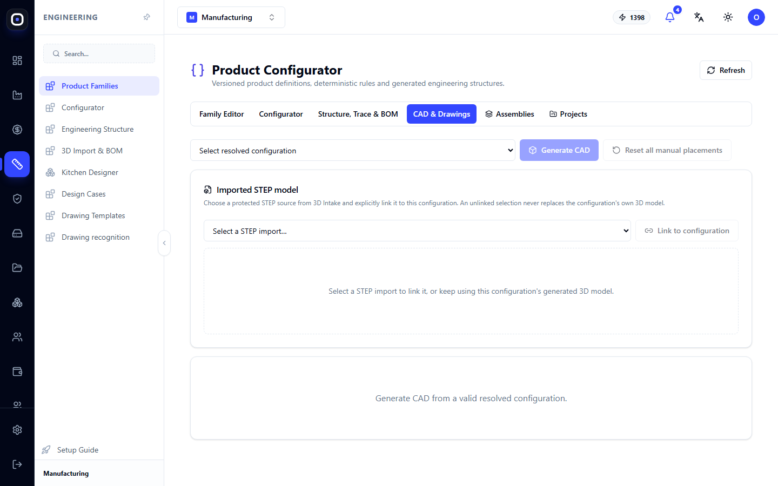This screenshot has height=486, width=778.
Task: Click Reset all manual placements
Action: tap(667, 150)
